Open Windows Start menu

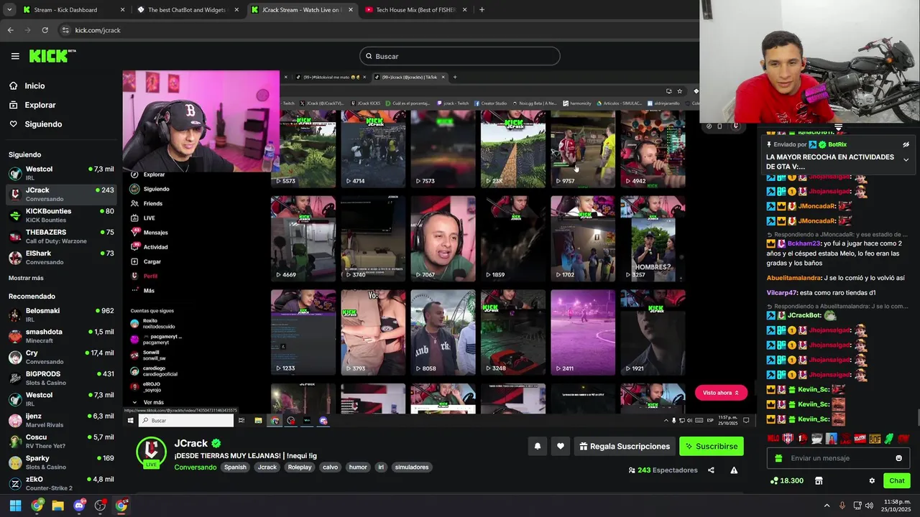pos(15,506)
